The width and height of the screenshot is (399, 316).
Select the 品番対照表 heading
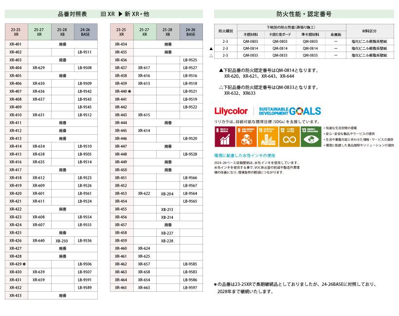click(x=73, y=14)
